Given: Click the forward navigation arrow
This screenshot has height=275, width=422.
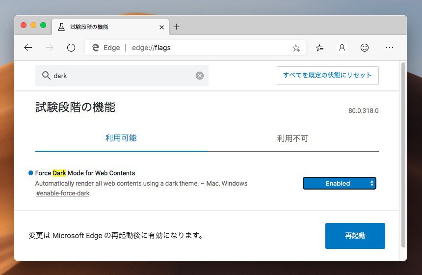Looking at the screenshot, I should point(50,48).
